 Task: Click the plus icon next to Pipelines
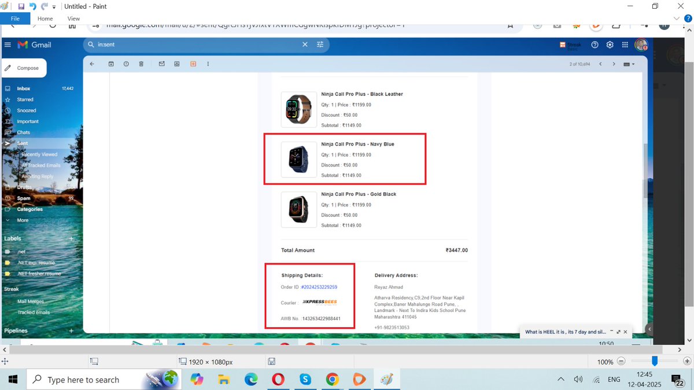point(72,331)
